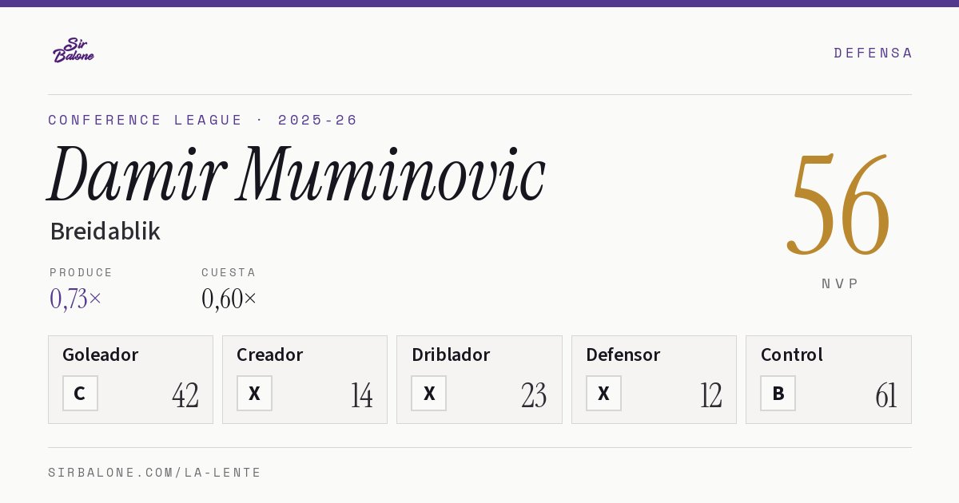
Task: Click the large 56 rating number
Action: [x=839, y=205]
